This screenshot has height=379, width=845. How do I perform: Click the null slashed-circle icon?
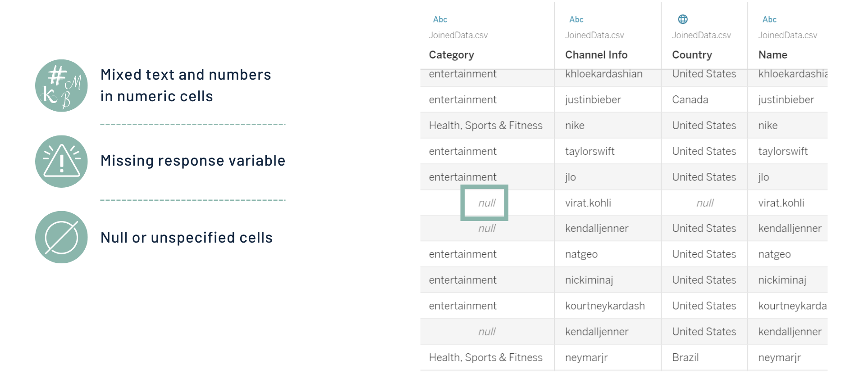pyautogui.click(x=61, y=237)
